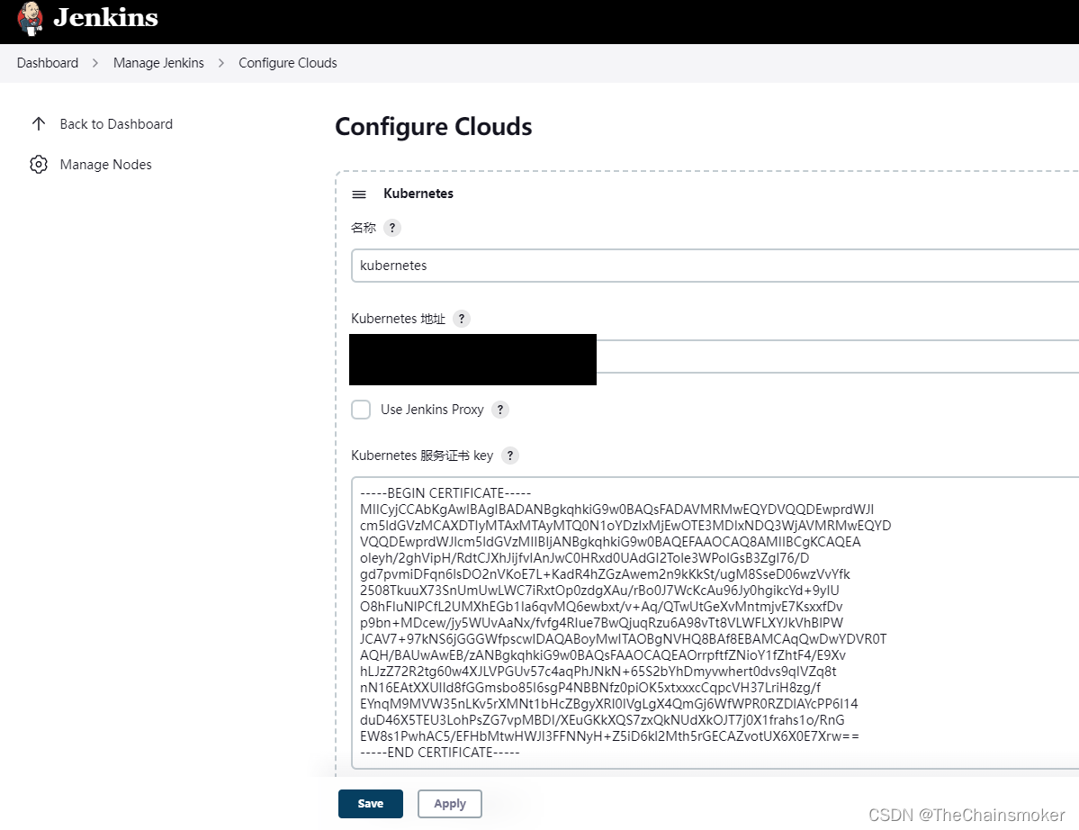This screenshot has height=830, width=1079.
Task: Click the Back to Dashboard arrow icon
Action: point(39,124)
